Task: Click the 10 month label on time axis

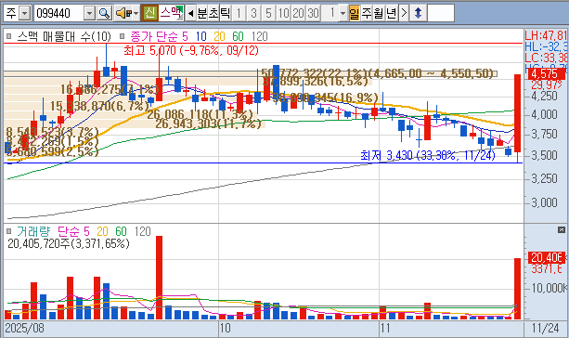Action: pyautogui.click(x=225, y=328)
